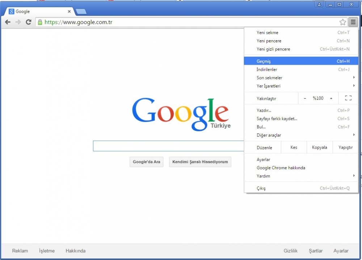Reload the page with the refresh icon
Viewport: 362px width, 260px height.
(x=28, y=22)
